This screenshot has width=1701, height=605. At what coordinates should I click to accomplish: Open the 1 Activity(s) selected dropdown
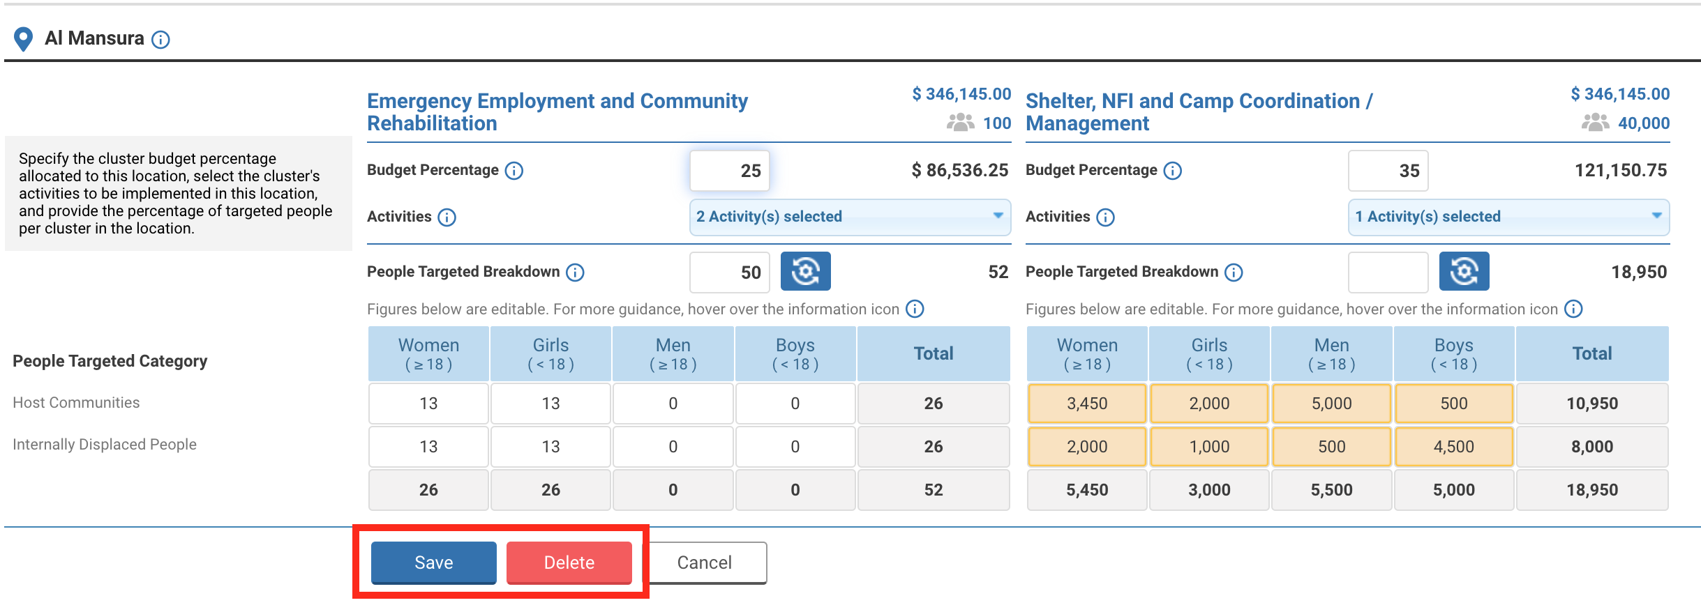point(1508,217)
